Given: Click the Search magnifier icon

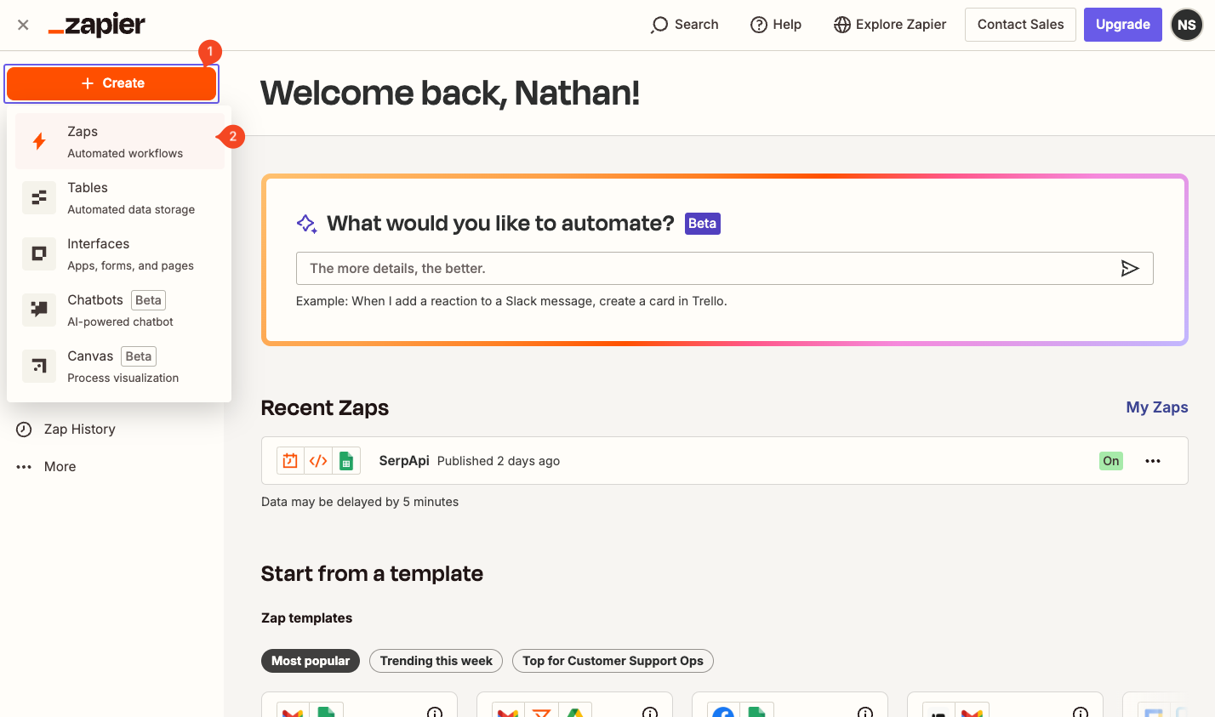Looking at the screenshot, I should pyautogui.click(x=659, y=25).
